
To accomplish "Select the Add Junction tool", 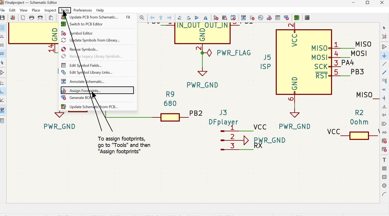I will coord(384,98).
